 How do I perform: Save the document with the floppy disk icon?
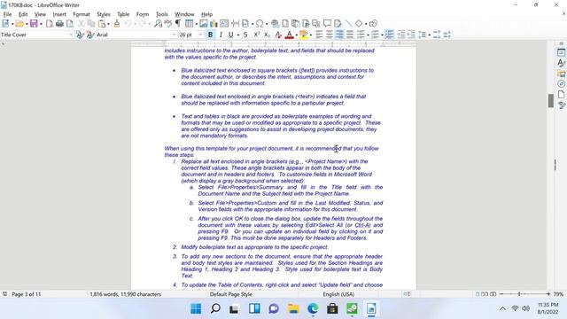34,24
